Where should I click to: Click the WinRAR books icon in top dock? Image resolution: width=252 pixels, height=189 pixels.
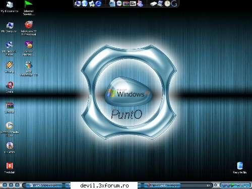(126, 4)
